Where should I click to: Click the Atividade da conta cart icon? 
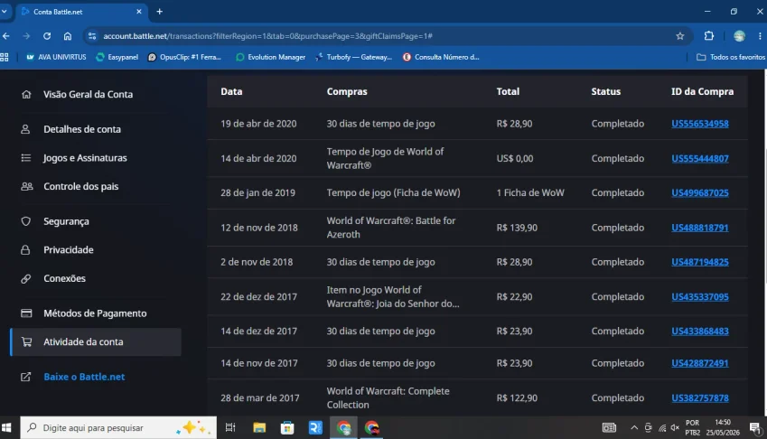26,341
